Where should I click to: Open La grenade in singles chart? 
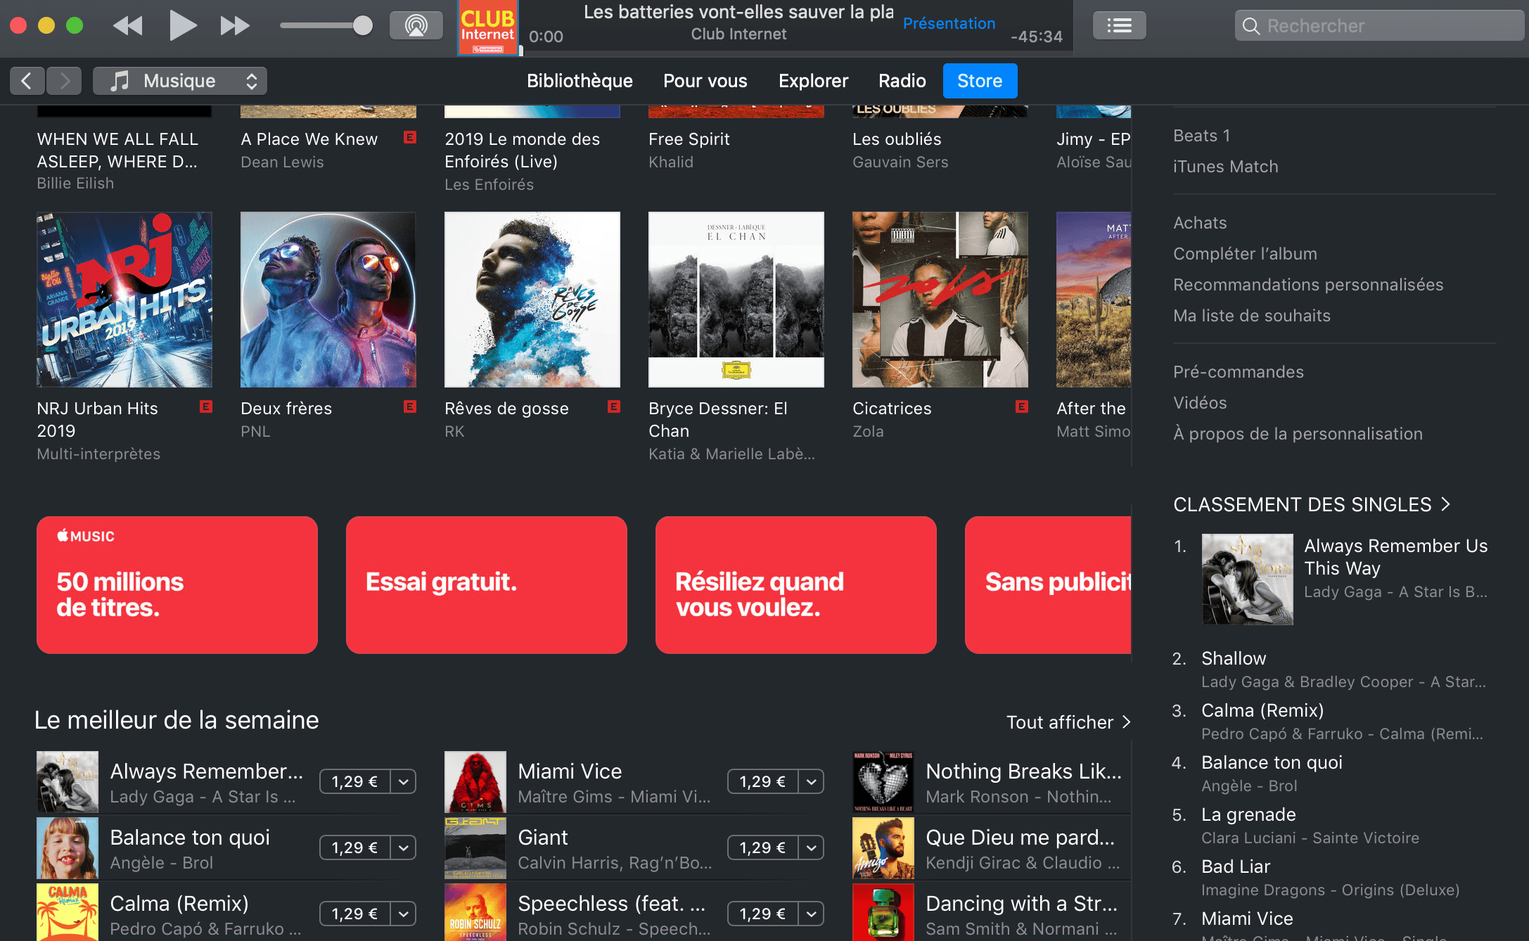point(1248,814)
